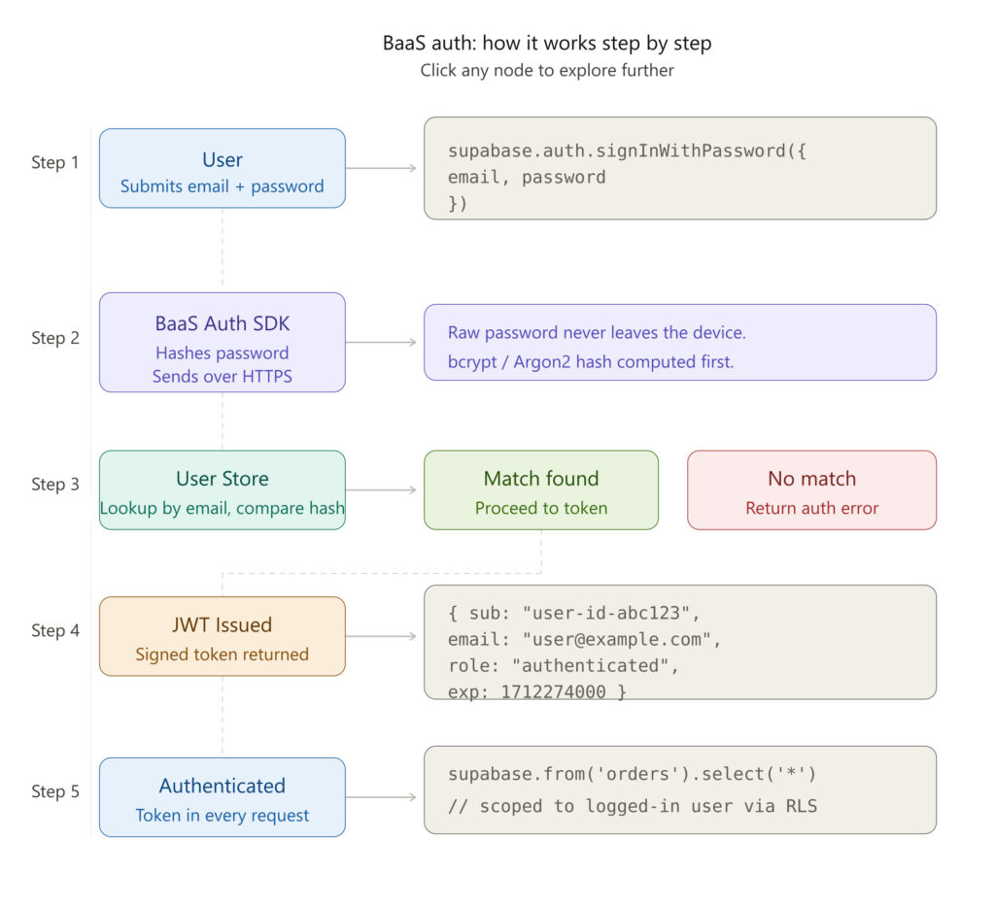The image size is (995, 907).
Task: Select the raw password note box
Action: (x=680, y=342)
